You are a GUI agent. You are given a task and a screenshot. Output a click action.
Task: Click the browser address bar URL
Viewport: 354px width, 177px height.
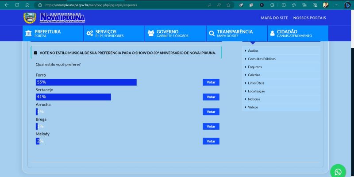pyautogui.click(x=111, y=5)
